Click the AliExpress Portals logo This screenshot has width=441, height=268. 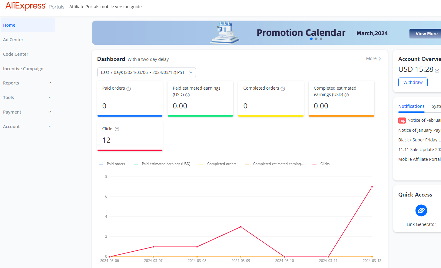pos(35,6)
